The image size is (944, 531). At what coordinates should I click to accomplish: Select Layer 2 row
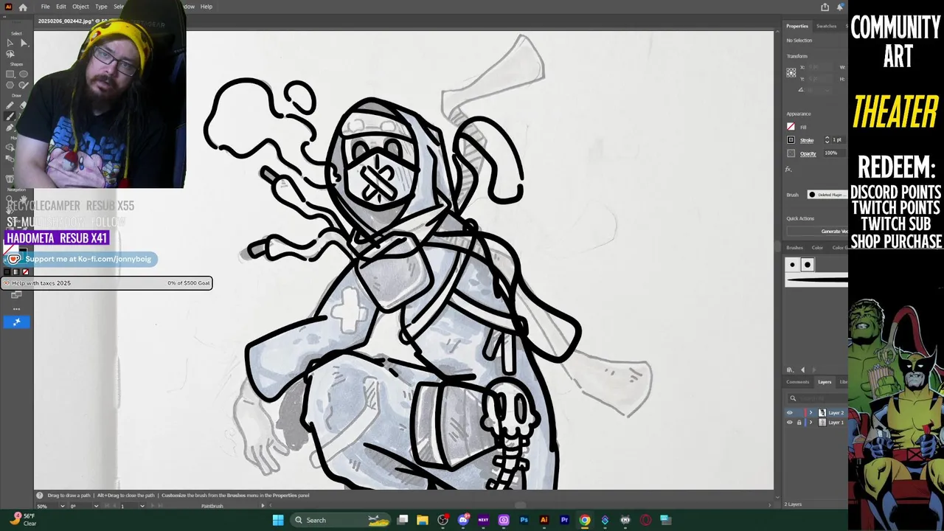pyautogui.click(x=816, y=413)
